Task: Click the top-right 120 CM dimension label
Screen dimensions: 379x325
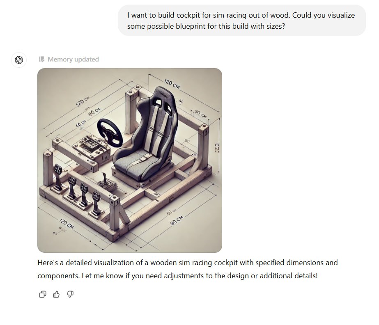Action: click(172, 84)
